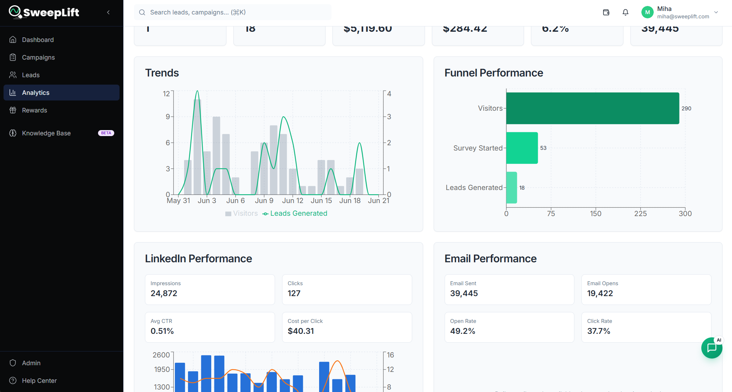The width and height of the screenshot is (732, 392).
Task: Click the Dashboard home icon
Action: point(13,40)
